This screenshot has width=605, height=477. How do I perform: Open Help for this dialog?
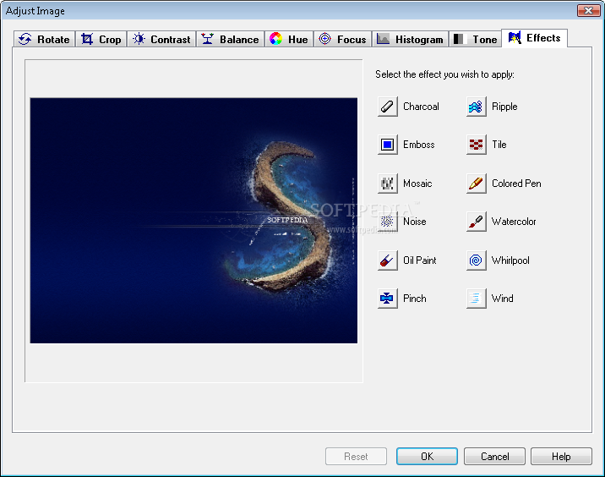click(x=561, y=457)
